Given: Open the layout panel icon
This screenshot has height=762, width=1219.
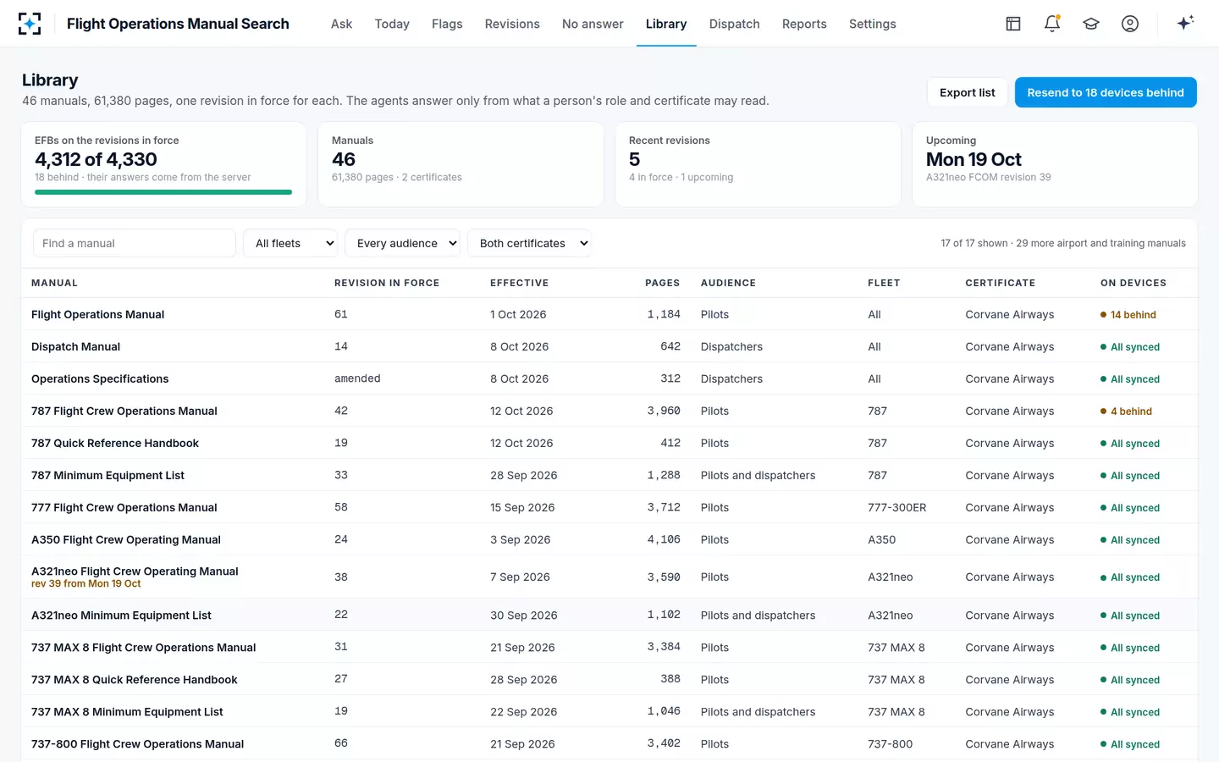Looking at the screenshot, I should pos(1013,24).
